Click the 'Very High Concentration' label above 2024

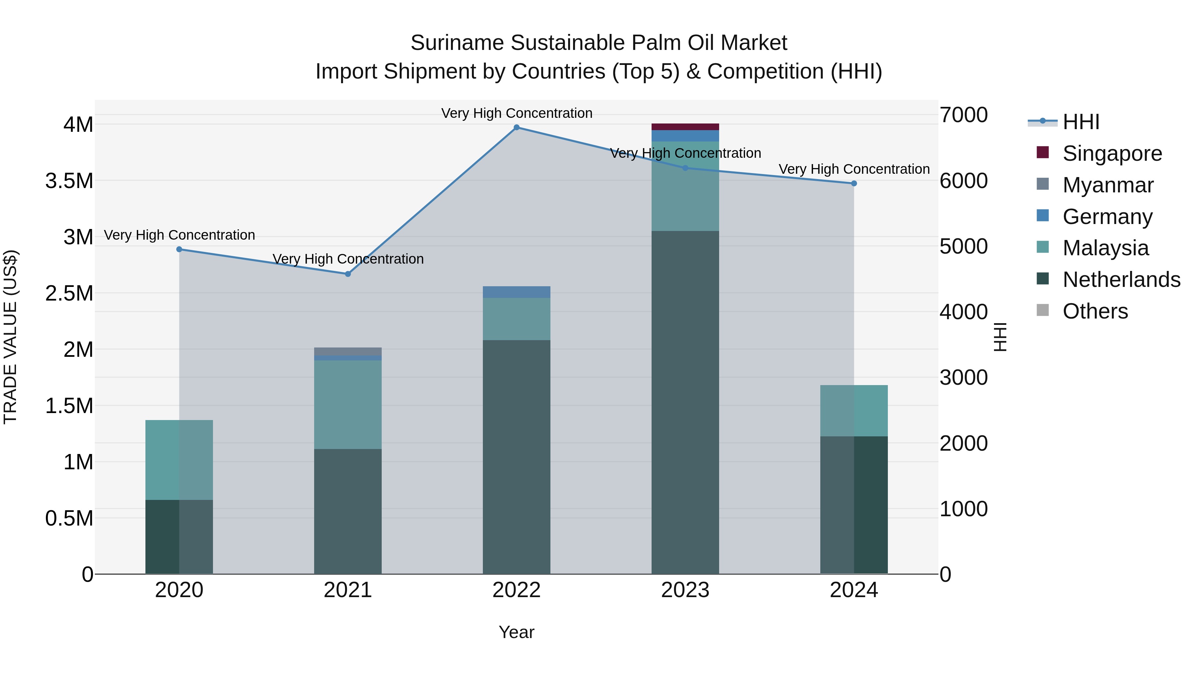[854, 169]
